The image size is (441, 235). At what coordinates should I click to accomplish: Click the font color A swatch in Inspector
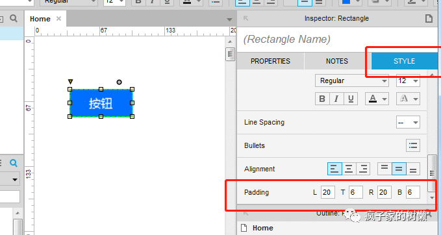tap(373, 99)
